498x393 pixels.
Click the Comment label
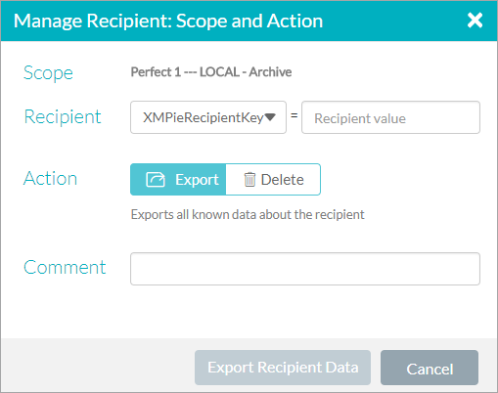pos(65,267)
